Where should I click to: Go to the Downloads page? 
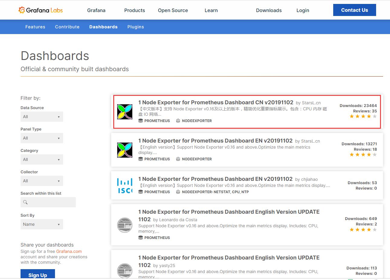[269, 10]
